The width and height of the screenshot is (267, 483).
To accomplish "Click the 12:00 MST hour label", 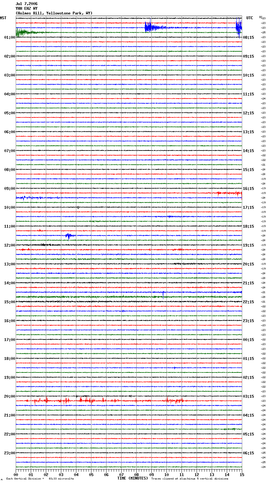I will click(x=10, y=245).
